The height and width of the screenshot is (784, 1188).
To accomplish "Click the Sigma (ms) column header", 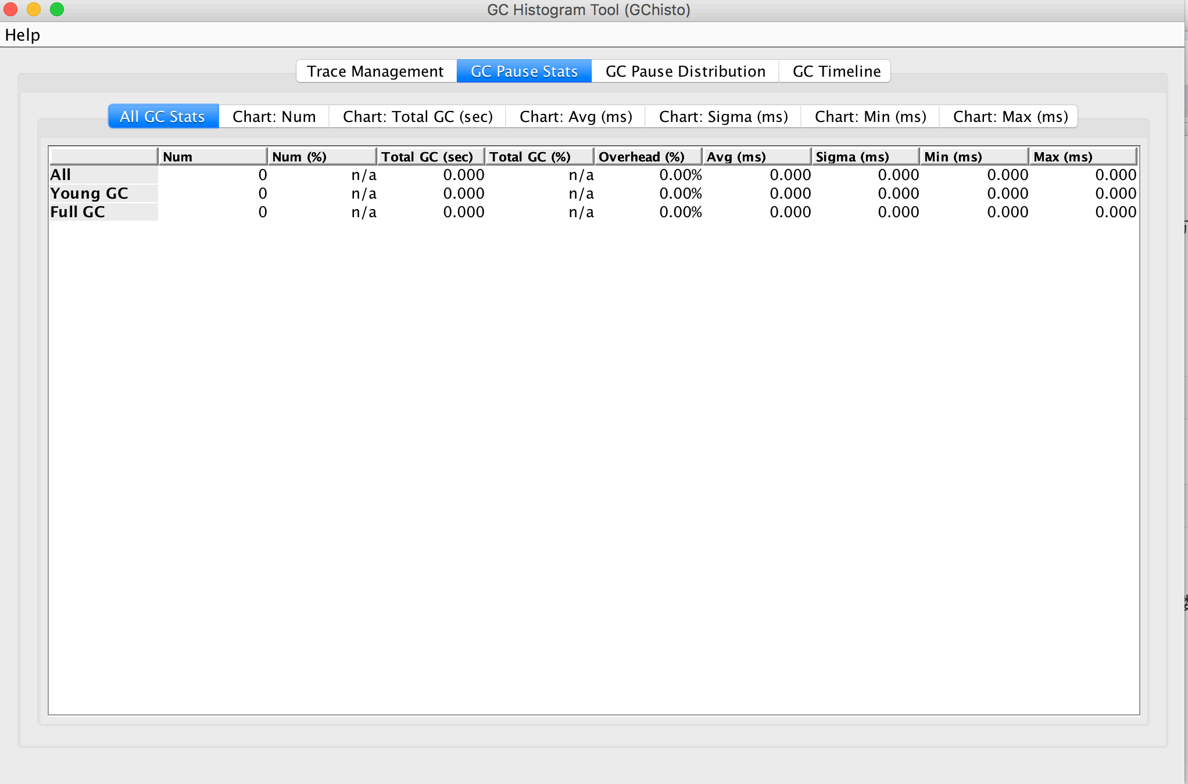I will tap(865, 157).
